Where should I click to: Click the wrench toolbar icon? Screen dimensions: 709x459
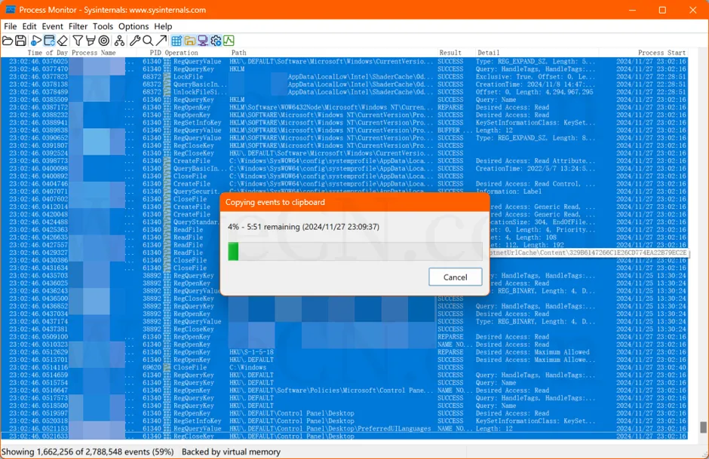135,41
